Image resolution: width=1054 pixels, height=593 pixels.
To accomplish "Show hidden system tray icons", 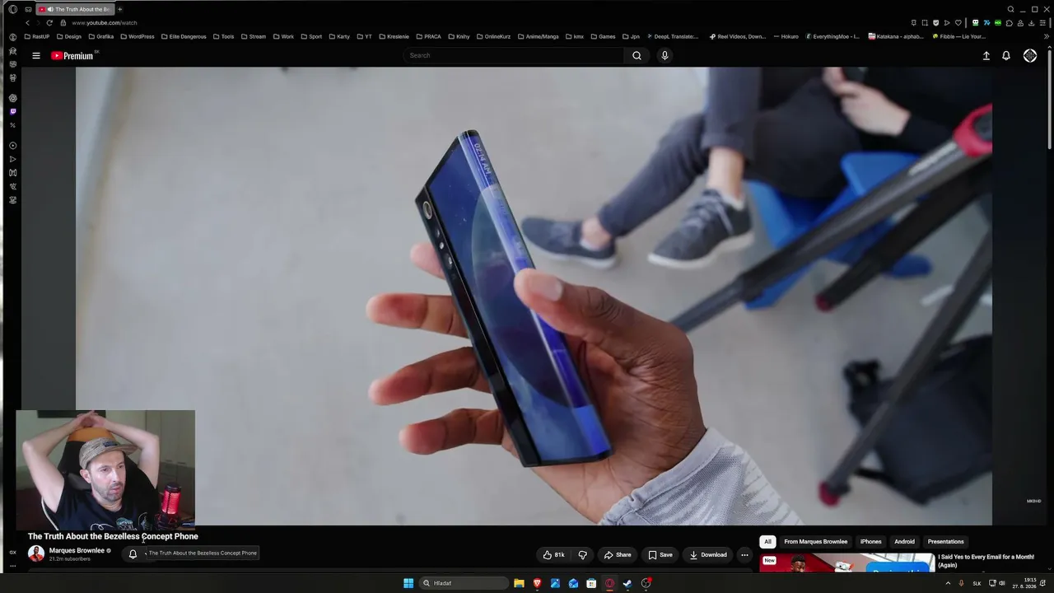I will 948,583.
